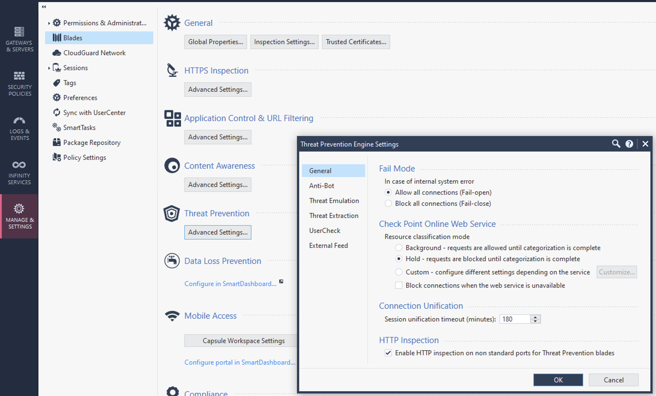Image resolution: width=656 pixels, height=396 pixels.
Task: Confirm dialog with OK button
Action: pyautogui.click(x=558, y=380)
